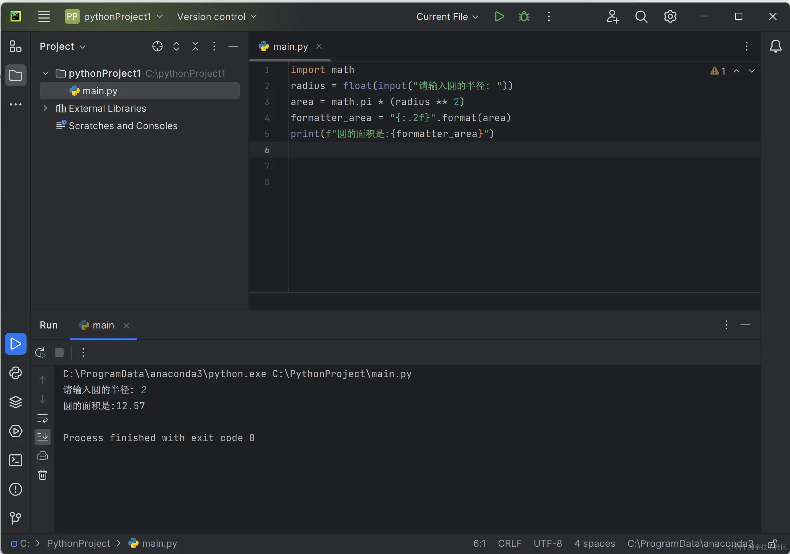Select the main.py editor tab
Screen dimensions: 790x554
tap(290, 47)
